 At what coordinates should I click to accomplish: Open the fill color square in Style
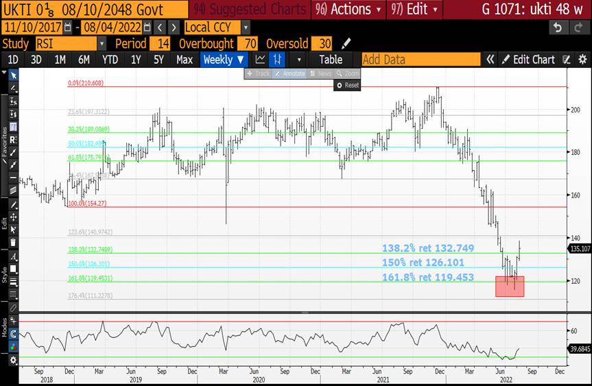(13, 269)
